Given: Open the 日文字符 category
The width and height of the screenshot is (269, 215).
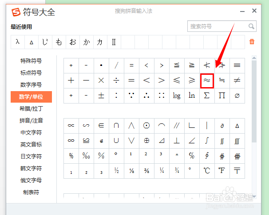Looking at the screenshot, I should (x=31, y=157).
